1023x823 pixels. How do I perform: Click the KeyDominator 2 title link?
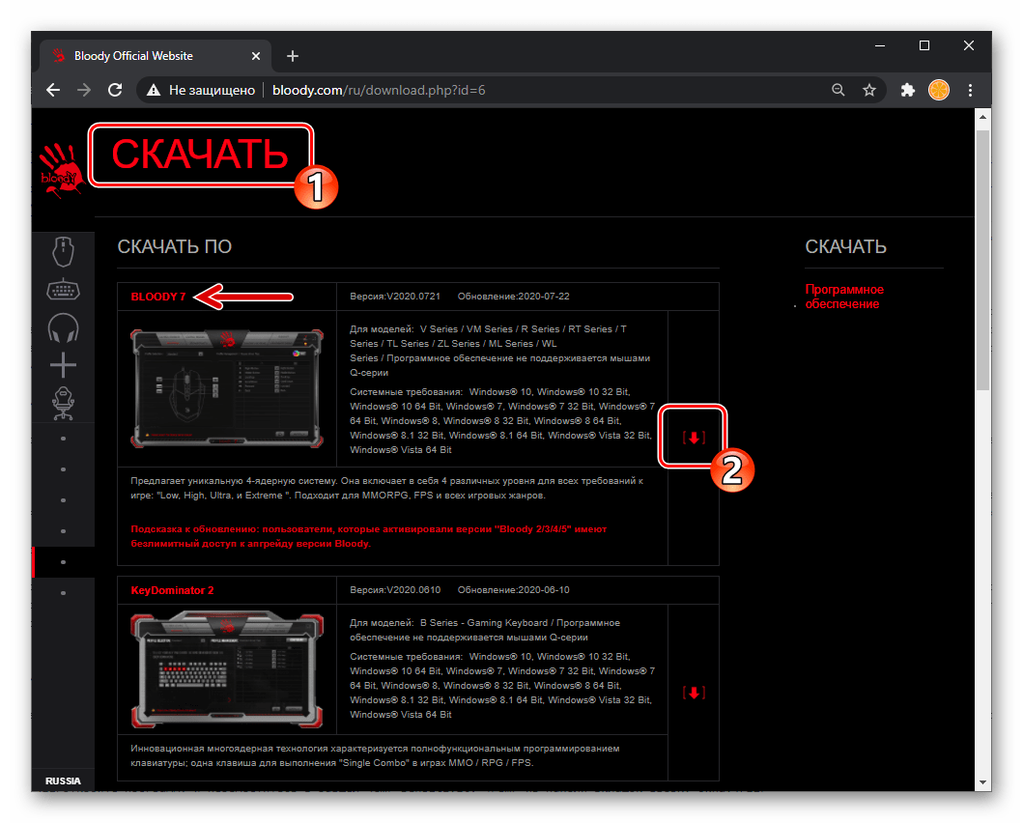click(x=172, y=590)
